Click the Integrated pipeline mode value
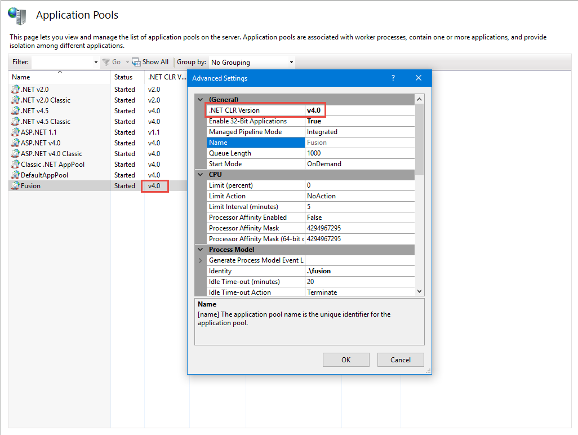The width and height of the screenshot is (578, 435). [322, 132]
